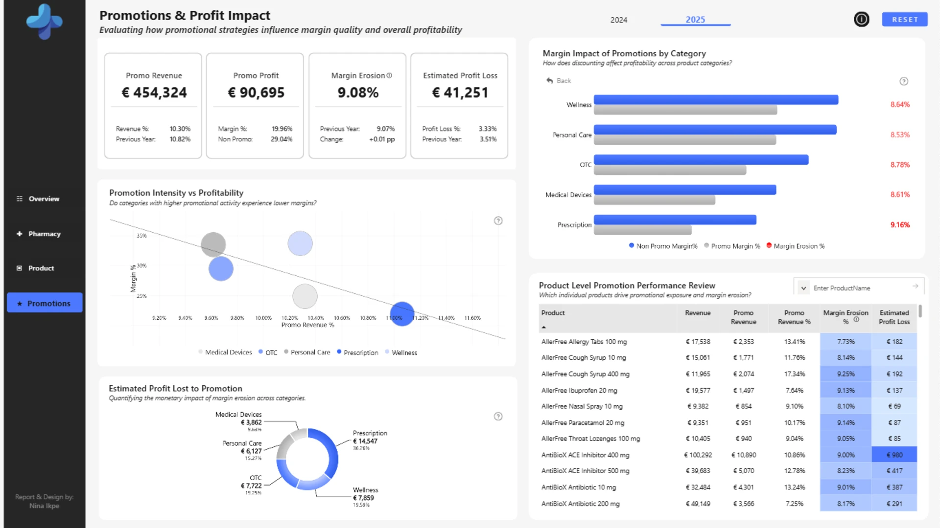
Task: Select the AllerFree Cough Syrup 400 mg row
Action: (x=728, y=374)
